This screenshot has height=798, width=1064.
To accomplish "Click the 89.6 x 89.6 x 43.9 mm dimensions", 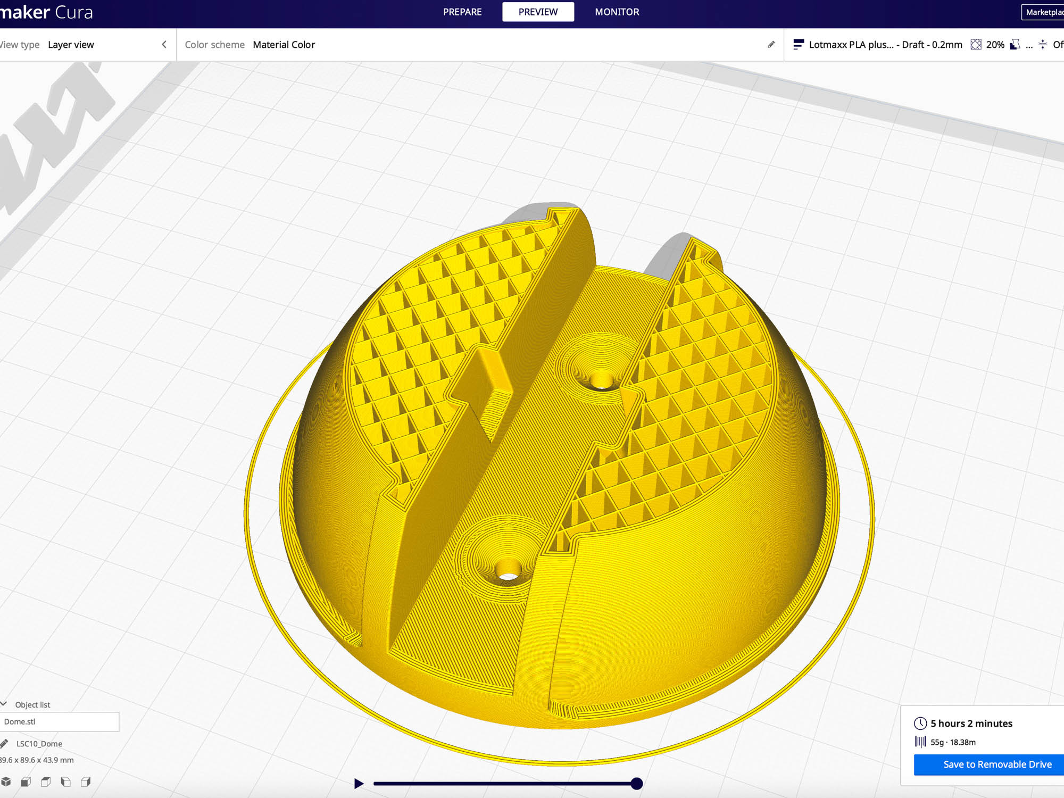I will [37, 760].
